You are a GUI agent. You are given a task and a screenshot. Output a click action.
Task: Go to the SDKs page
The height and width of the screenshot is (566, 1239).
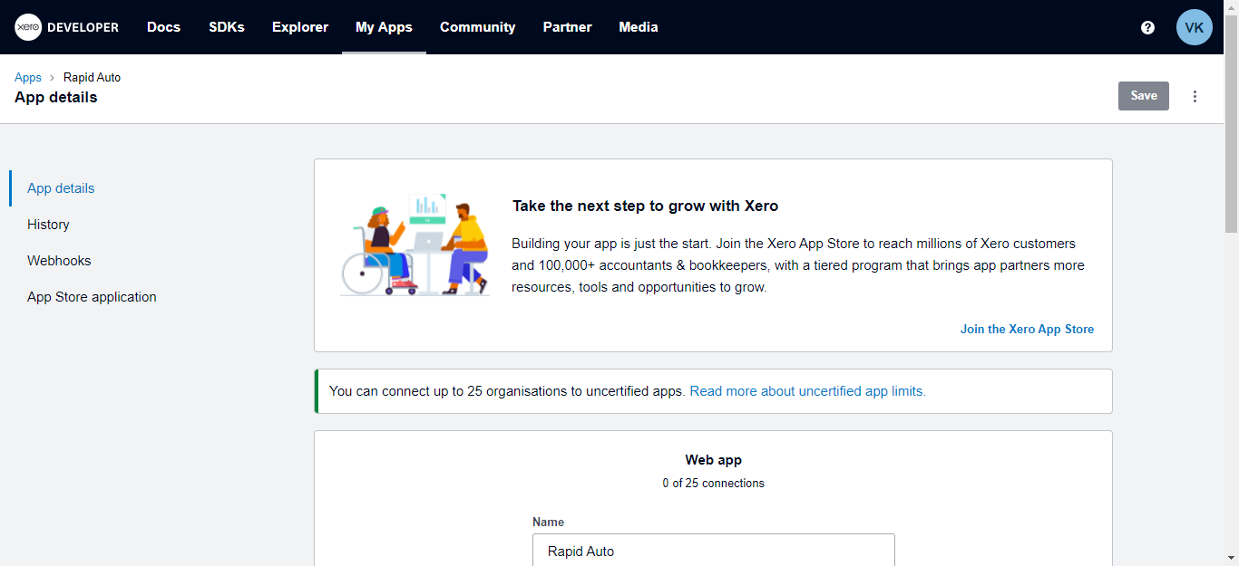pyautogui.click(x=226, y=27)
